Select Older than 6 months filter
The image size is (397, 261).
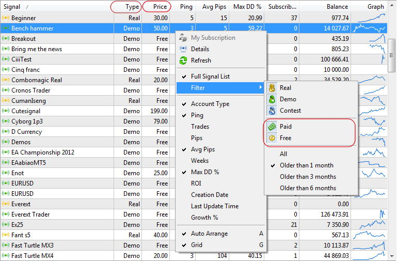[311, 188]
